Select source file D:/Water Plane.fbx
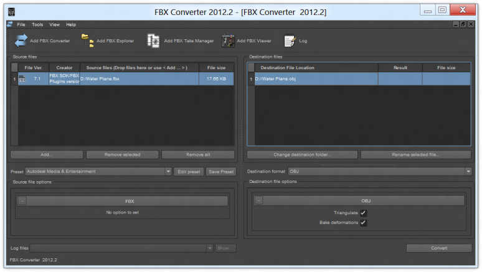Screen dimensions: 482x272 (x=139, y=78)
